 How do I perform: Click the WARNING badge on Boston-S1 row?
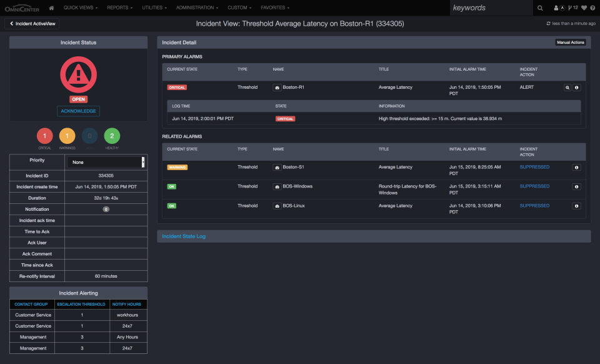[x=177, y=167]
